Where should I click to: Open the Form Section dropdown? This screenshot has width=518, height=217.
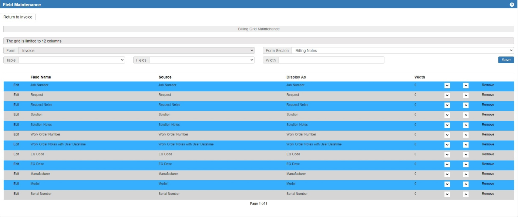pyautogui.click(x=402, y=51)
